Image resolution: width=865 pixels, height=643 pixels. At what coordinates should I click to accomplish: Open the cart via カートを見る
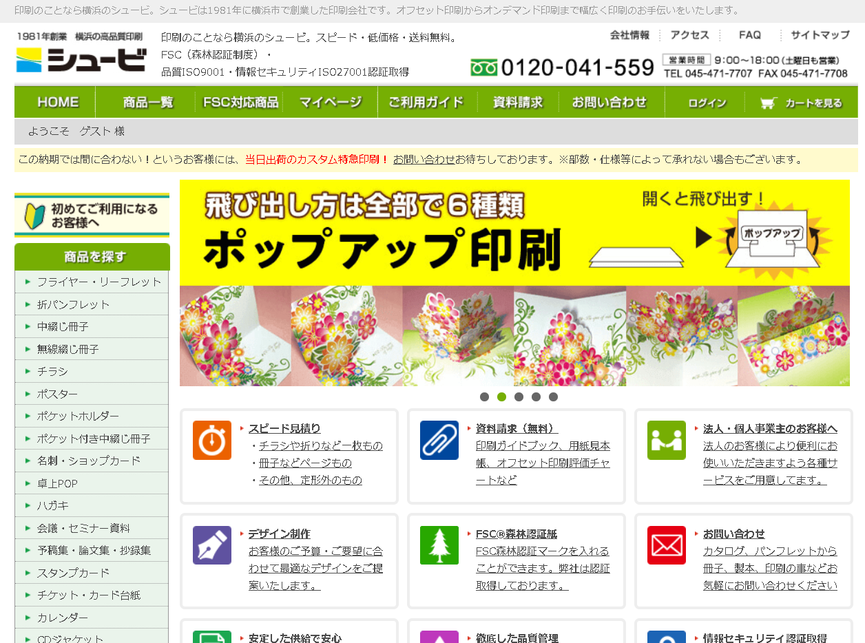(802, 103)
